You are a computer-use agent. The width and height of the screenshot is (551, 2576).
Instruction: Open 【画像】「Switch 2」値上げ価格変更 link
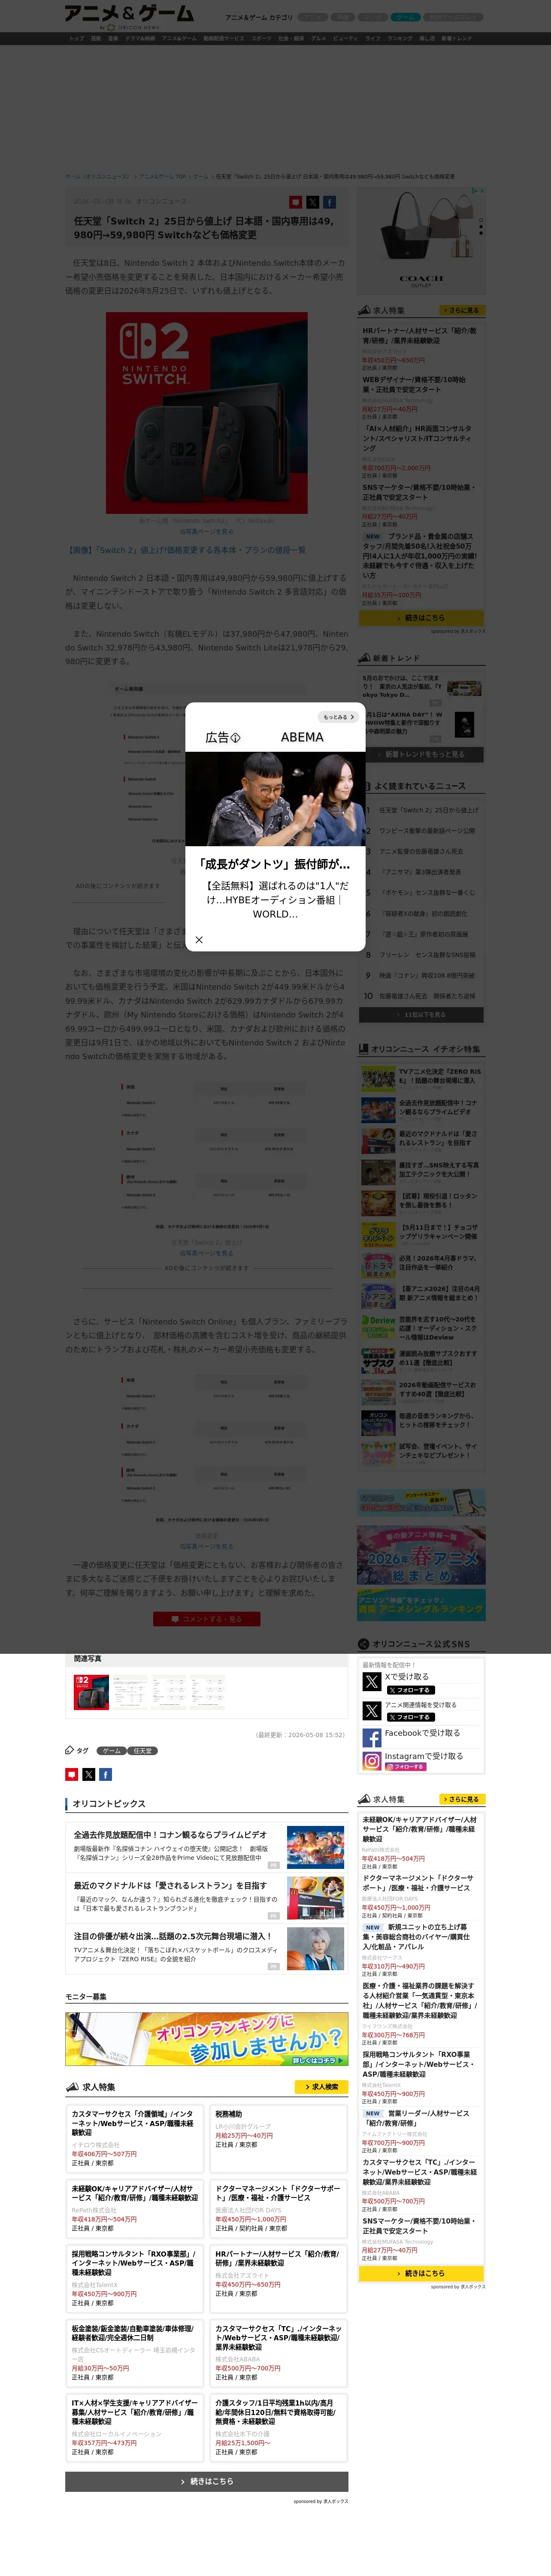(186, 550)
